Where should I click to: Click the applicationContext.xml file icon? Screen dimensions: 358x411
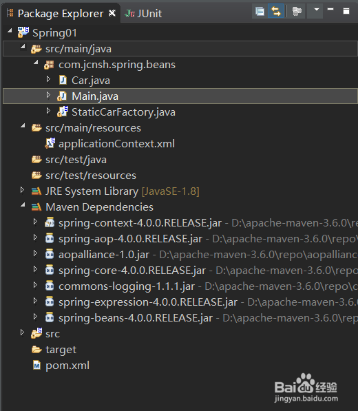tap(50, 143)
